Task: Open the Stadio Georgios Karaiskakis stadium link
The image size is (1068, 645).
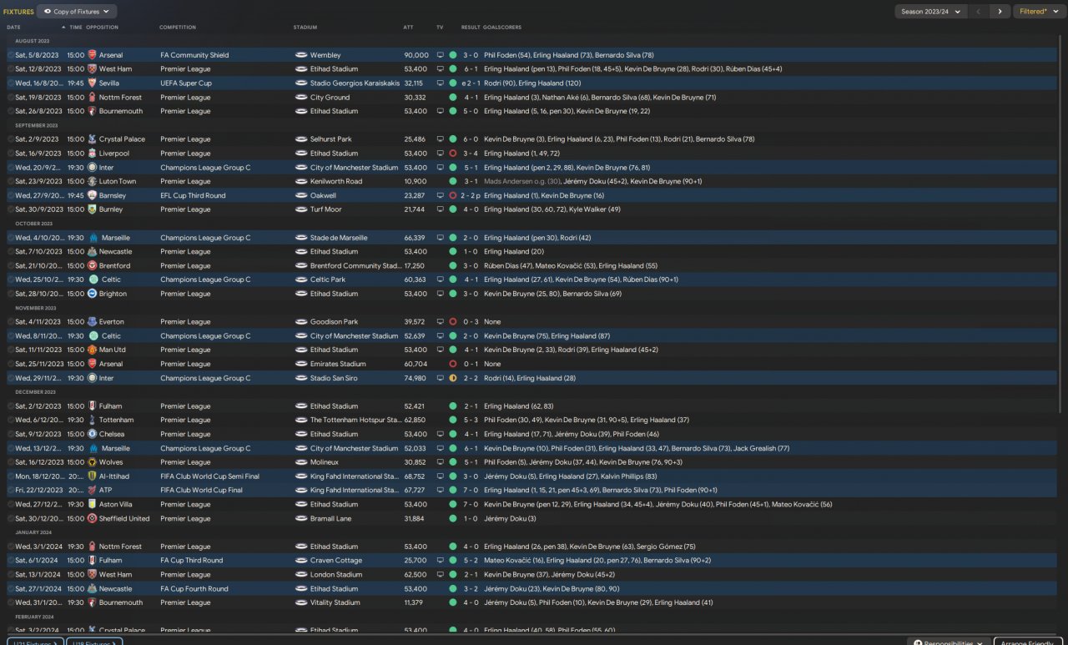Action: click(x=355, y=83)
